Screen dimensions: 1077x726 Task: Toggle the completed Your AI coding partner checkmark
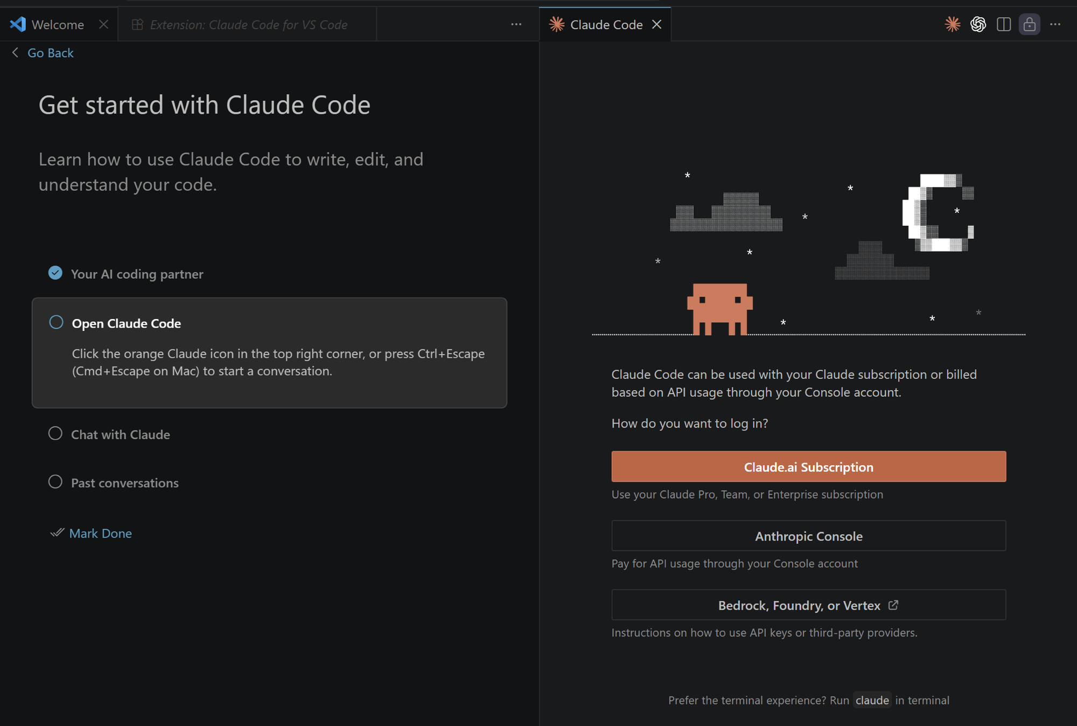click(x=55, y=273)
